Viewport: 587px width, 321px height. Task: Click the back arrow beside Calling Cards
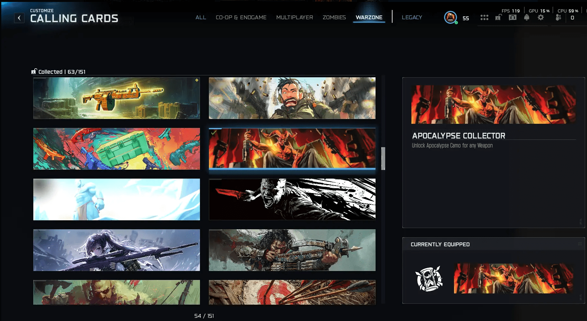(x=19, y=18)
